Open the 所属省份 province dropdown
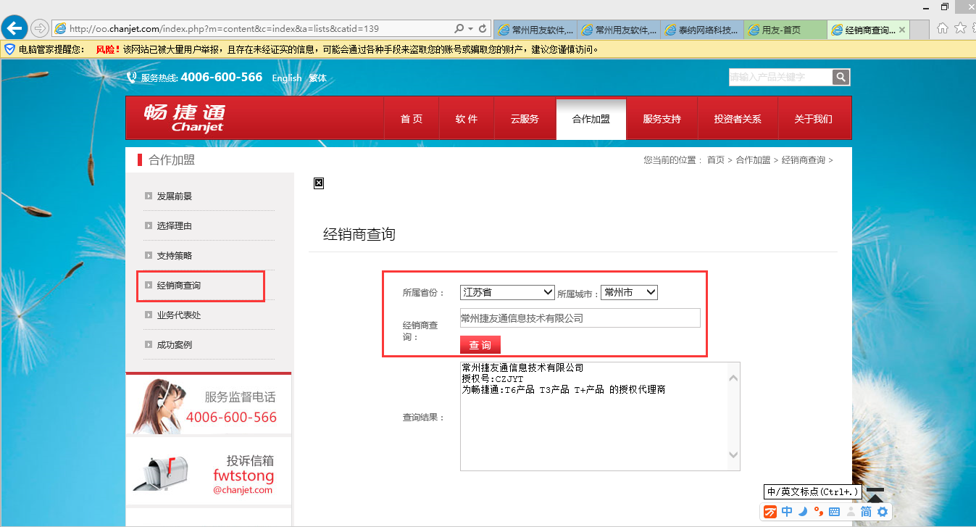976x527 pixels. 507,292
